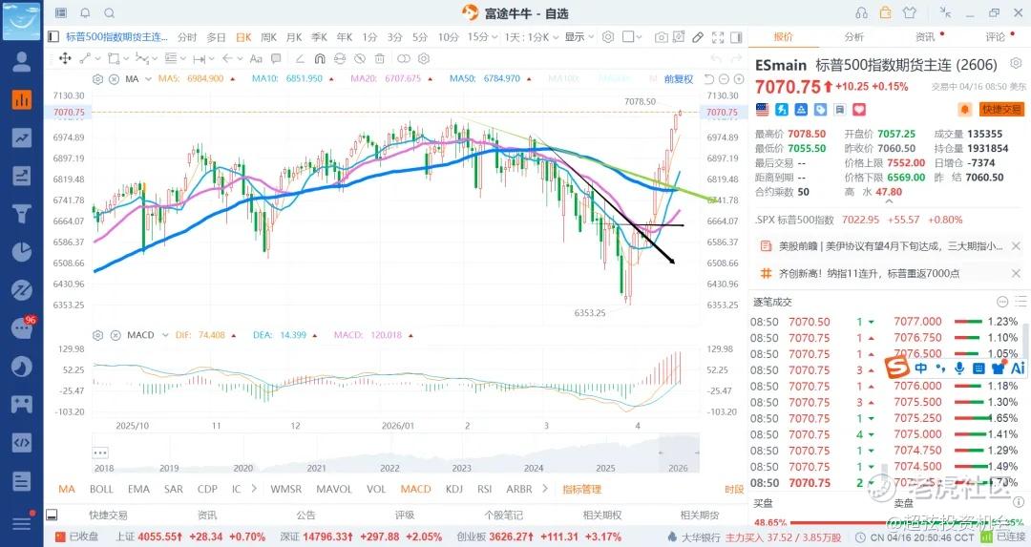1031x547 pixels.
Task: Toggle the orange alert bell button
Action: (964, 109)
